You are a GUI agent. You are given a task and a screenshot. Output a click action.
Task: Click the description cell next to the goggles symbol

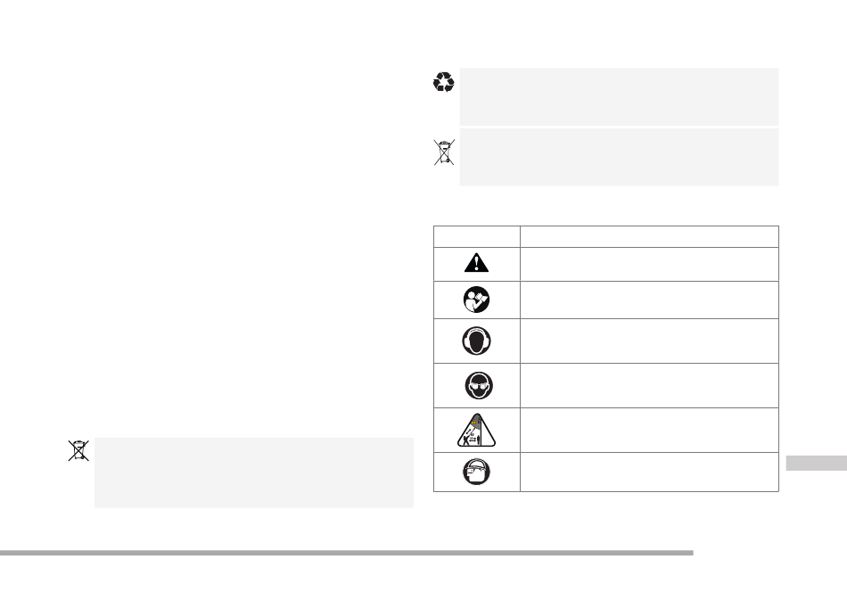[x=649, y=385]
